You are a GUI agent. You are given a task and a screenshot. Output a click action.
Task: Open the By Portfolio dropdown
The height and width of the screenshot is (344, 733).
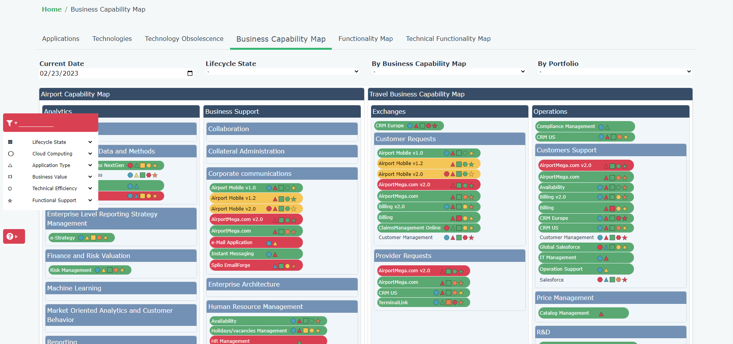pyautogui.click(x=614, y=72)
